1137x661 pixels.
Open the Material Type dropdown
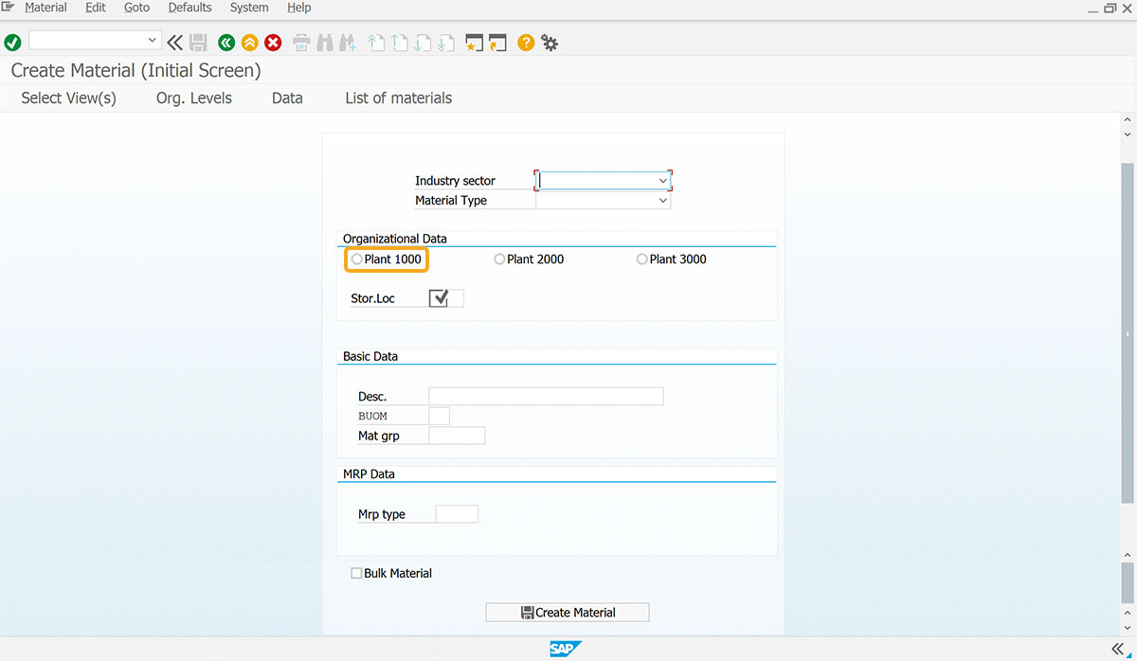pos(662,201)
